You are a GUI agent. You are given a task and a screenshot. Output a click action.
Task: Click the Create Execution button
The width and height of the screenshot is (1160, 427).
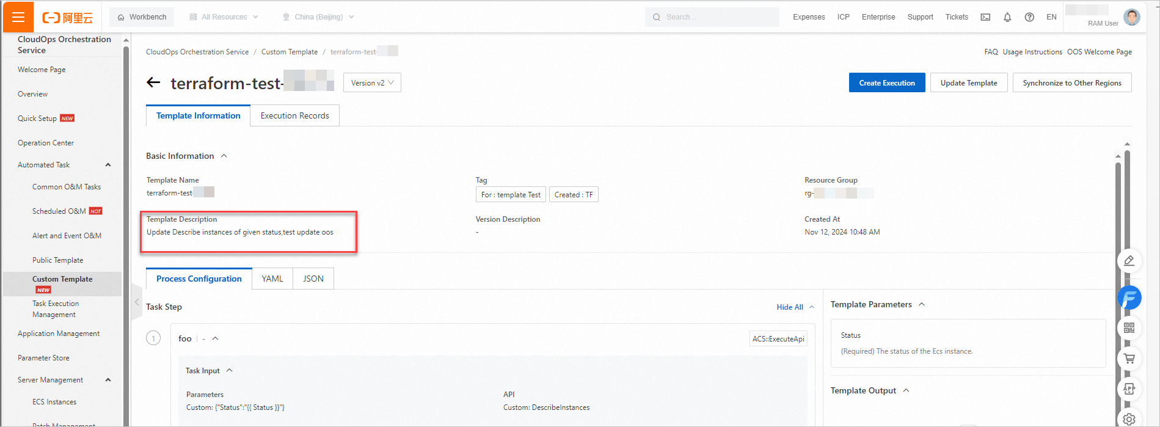887,82
